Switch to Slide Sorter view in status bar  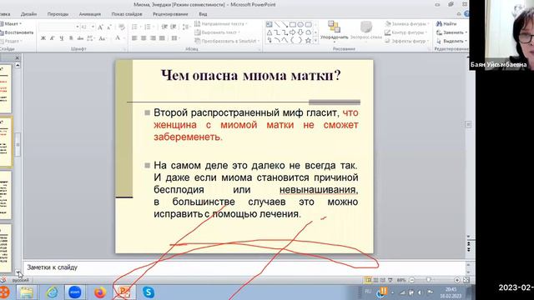[x=375, y=280]
